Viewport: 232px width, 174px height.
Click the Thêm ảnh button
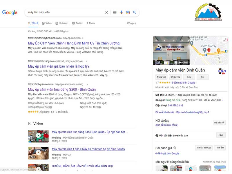click(x=220, y=148)
